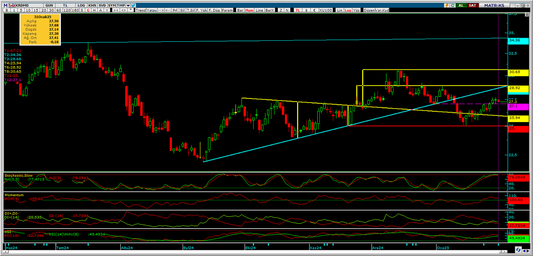This screenshot has width=533, height=256.
Task: Select the Prl parallel line tool
Action: (x=175, y=10)
